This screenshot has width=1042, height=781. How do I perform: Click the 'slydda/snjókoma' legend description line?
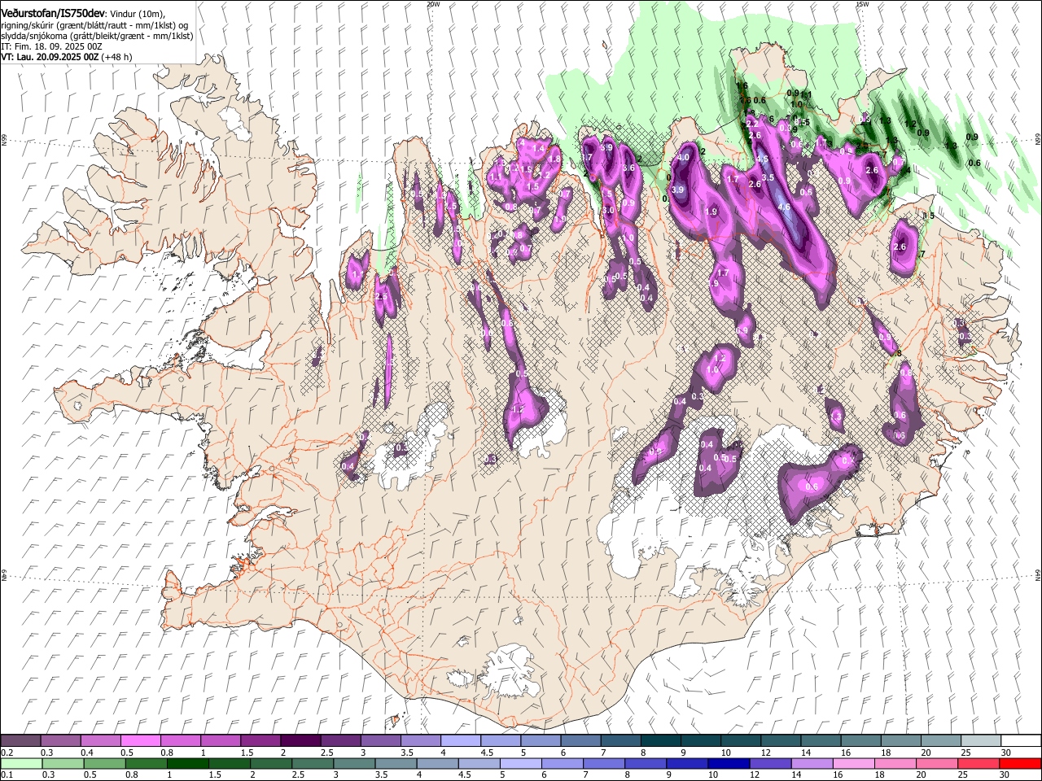97,36
